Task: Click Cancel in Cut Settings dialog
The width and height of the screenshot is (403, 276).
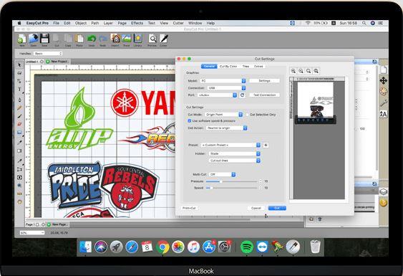Action: click(x=256, y=208)
